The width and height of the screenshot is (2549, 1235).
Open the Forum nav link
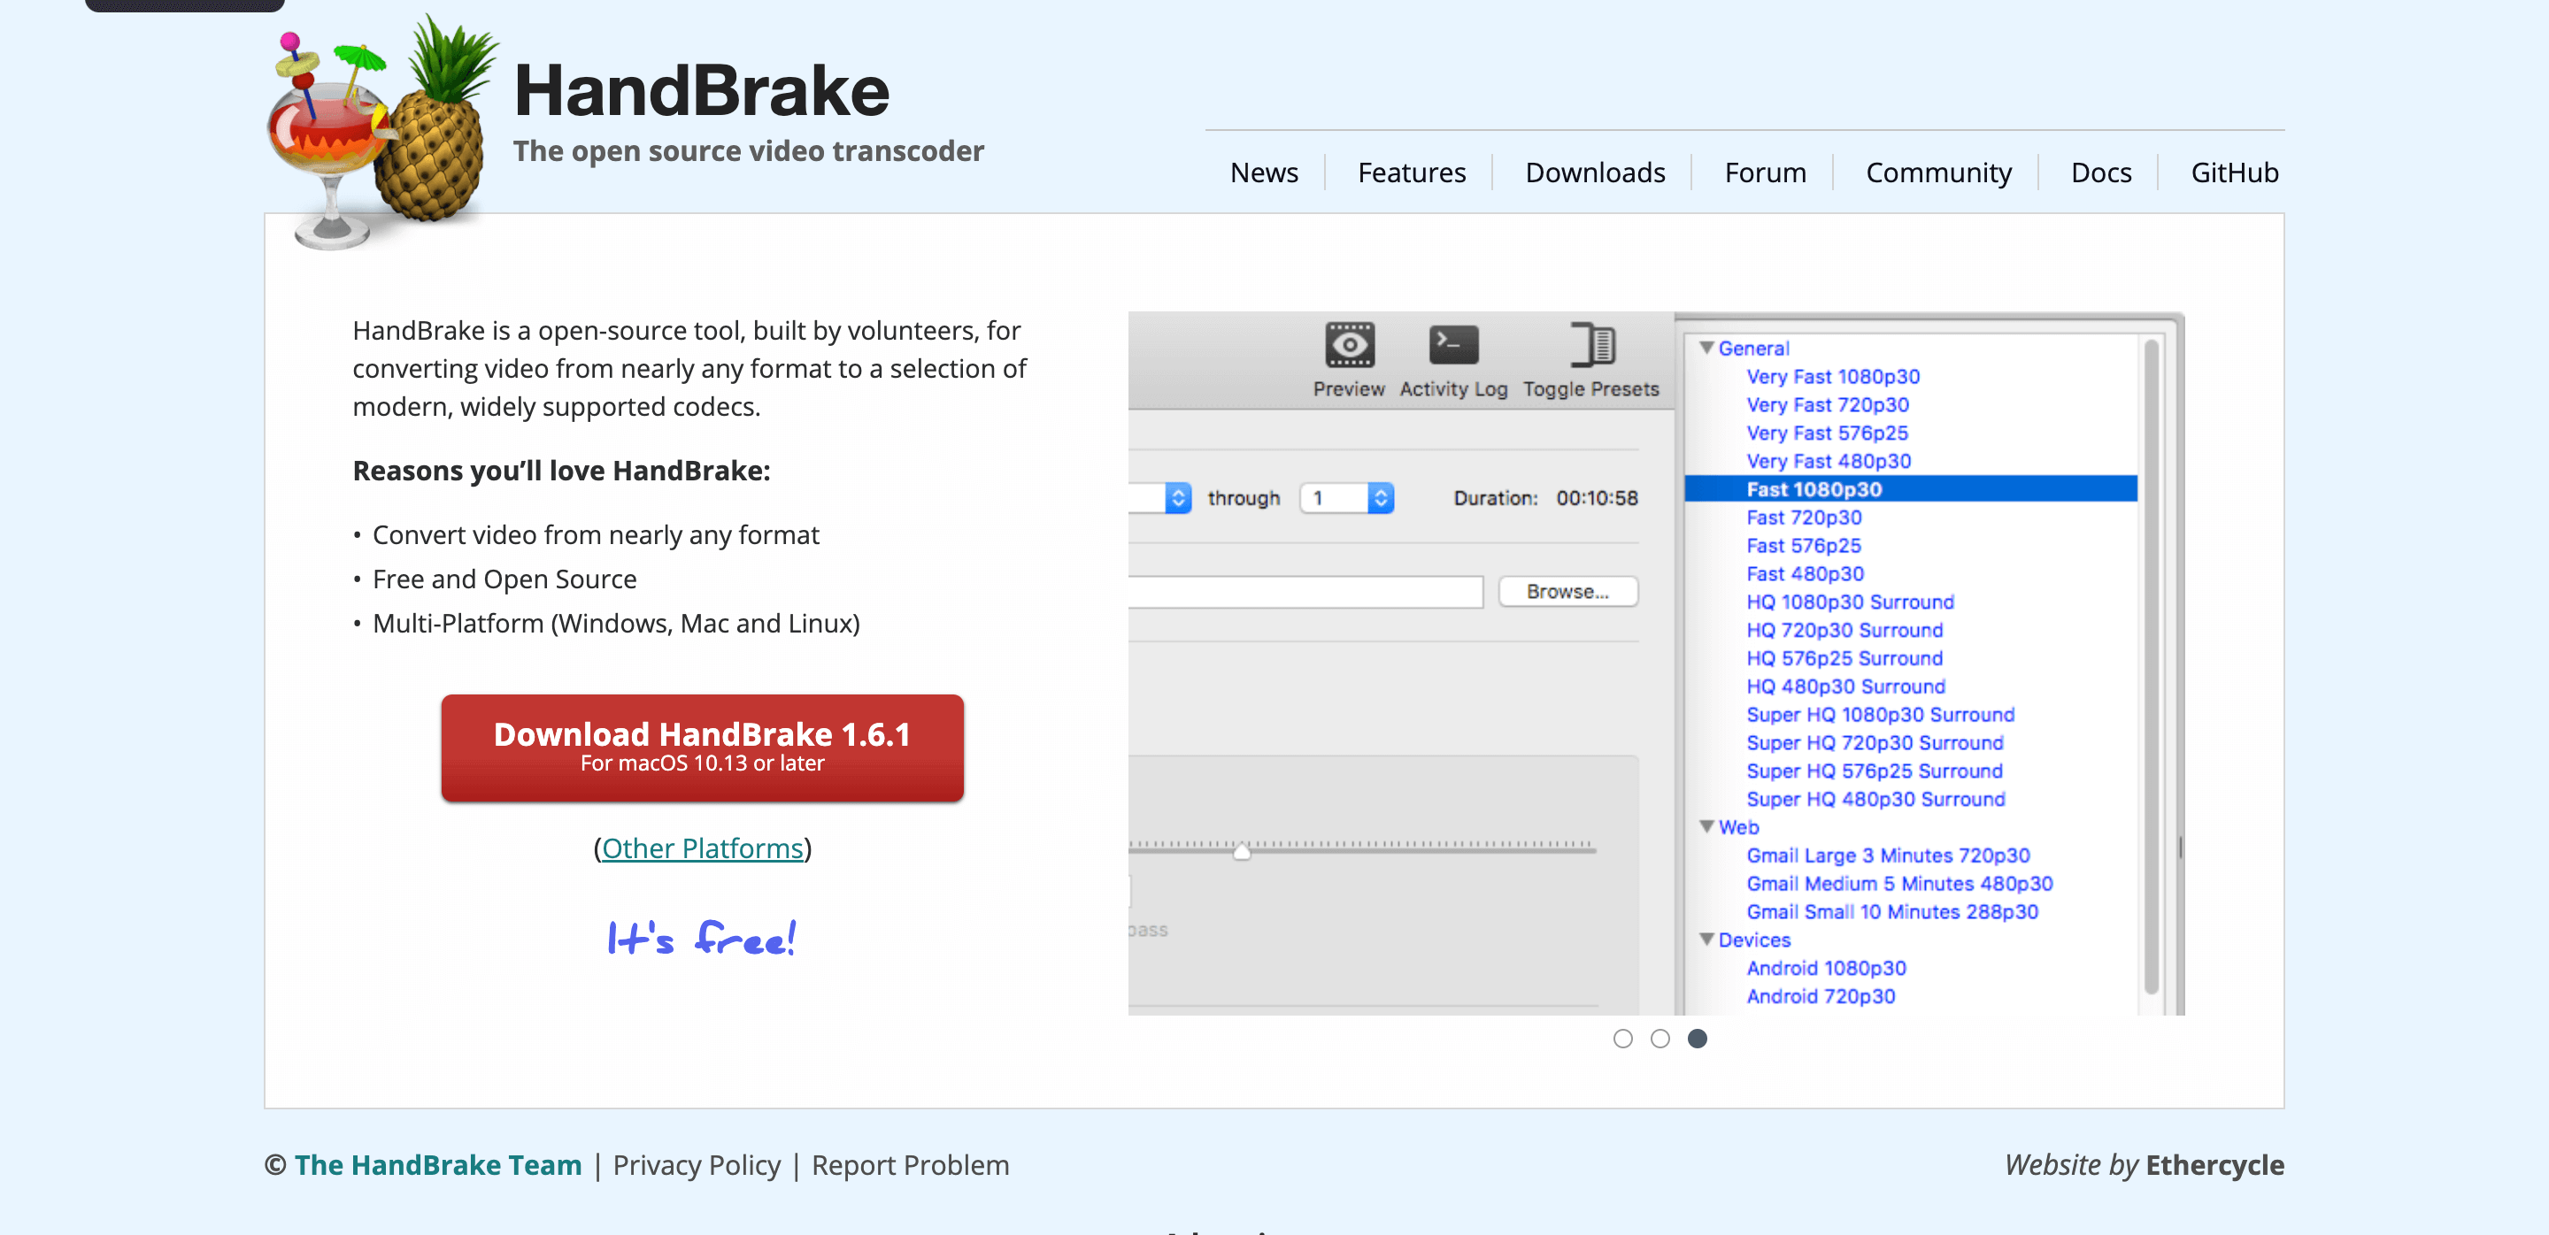tap(1764, 172)
